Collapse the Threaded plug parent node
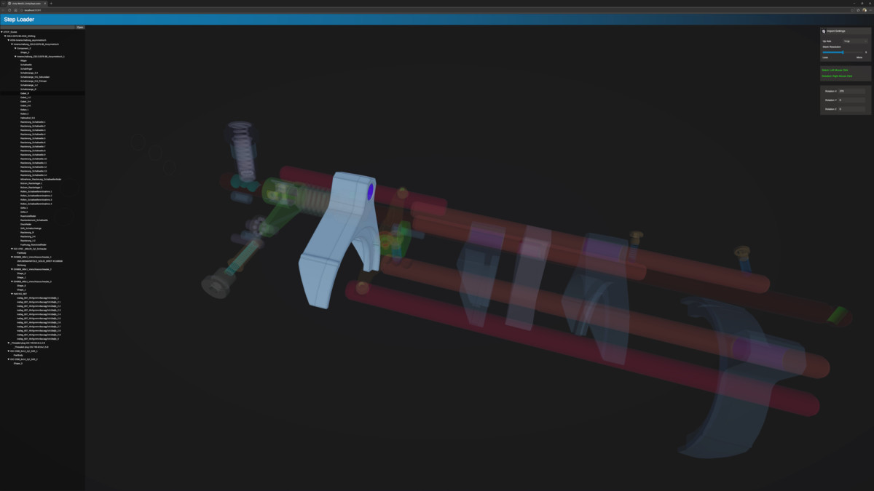Viewport: 874px width, 491px height. 9,343
